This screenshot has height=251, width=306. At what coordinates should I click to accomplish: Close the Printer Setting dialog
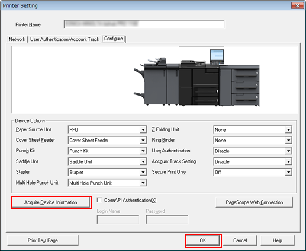298,5
